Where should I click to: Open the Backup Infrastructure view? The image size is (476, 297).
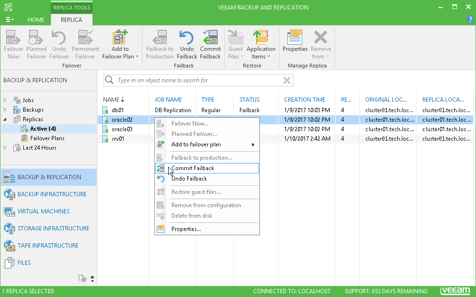tap(49, 194)
